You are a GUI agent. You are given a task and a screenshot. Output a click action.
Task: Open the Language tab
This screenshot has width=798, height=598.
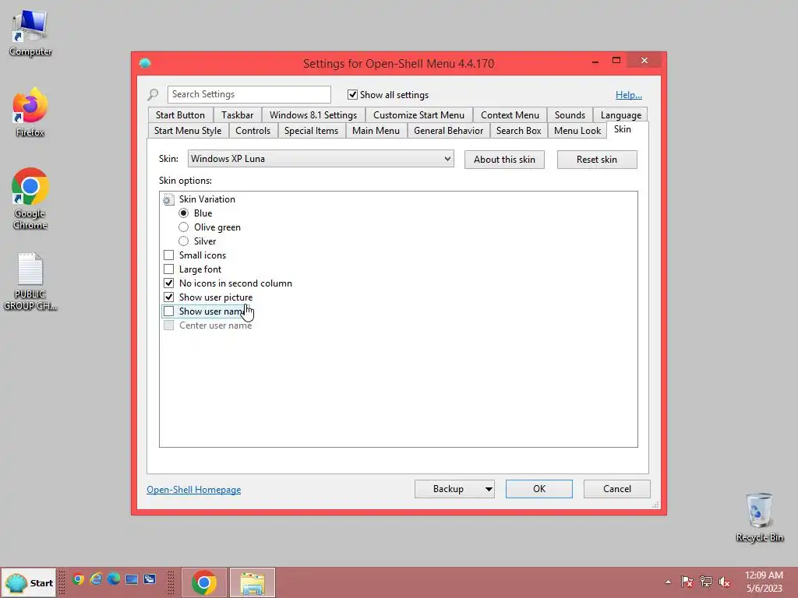pos(620,115)
